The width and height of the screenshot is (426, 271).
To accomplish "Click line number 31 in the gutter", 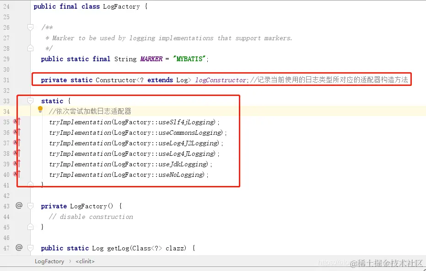I will click(x=6, y=80).
